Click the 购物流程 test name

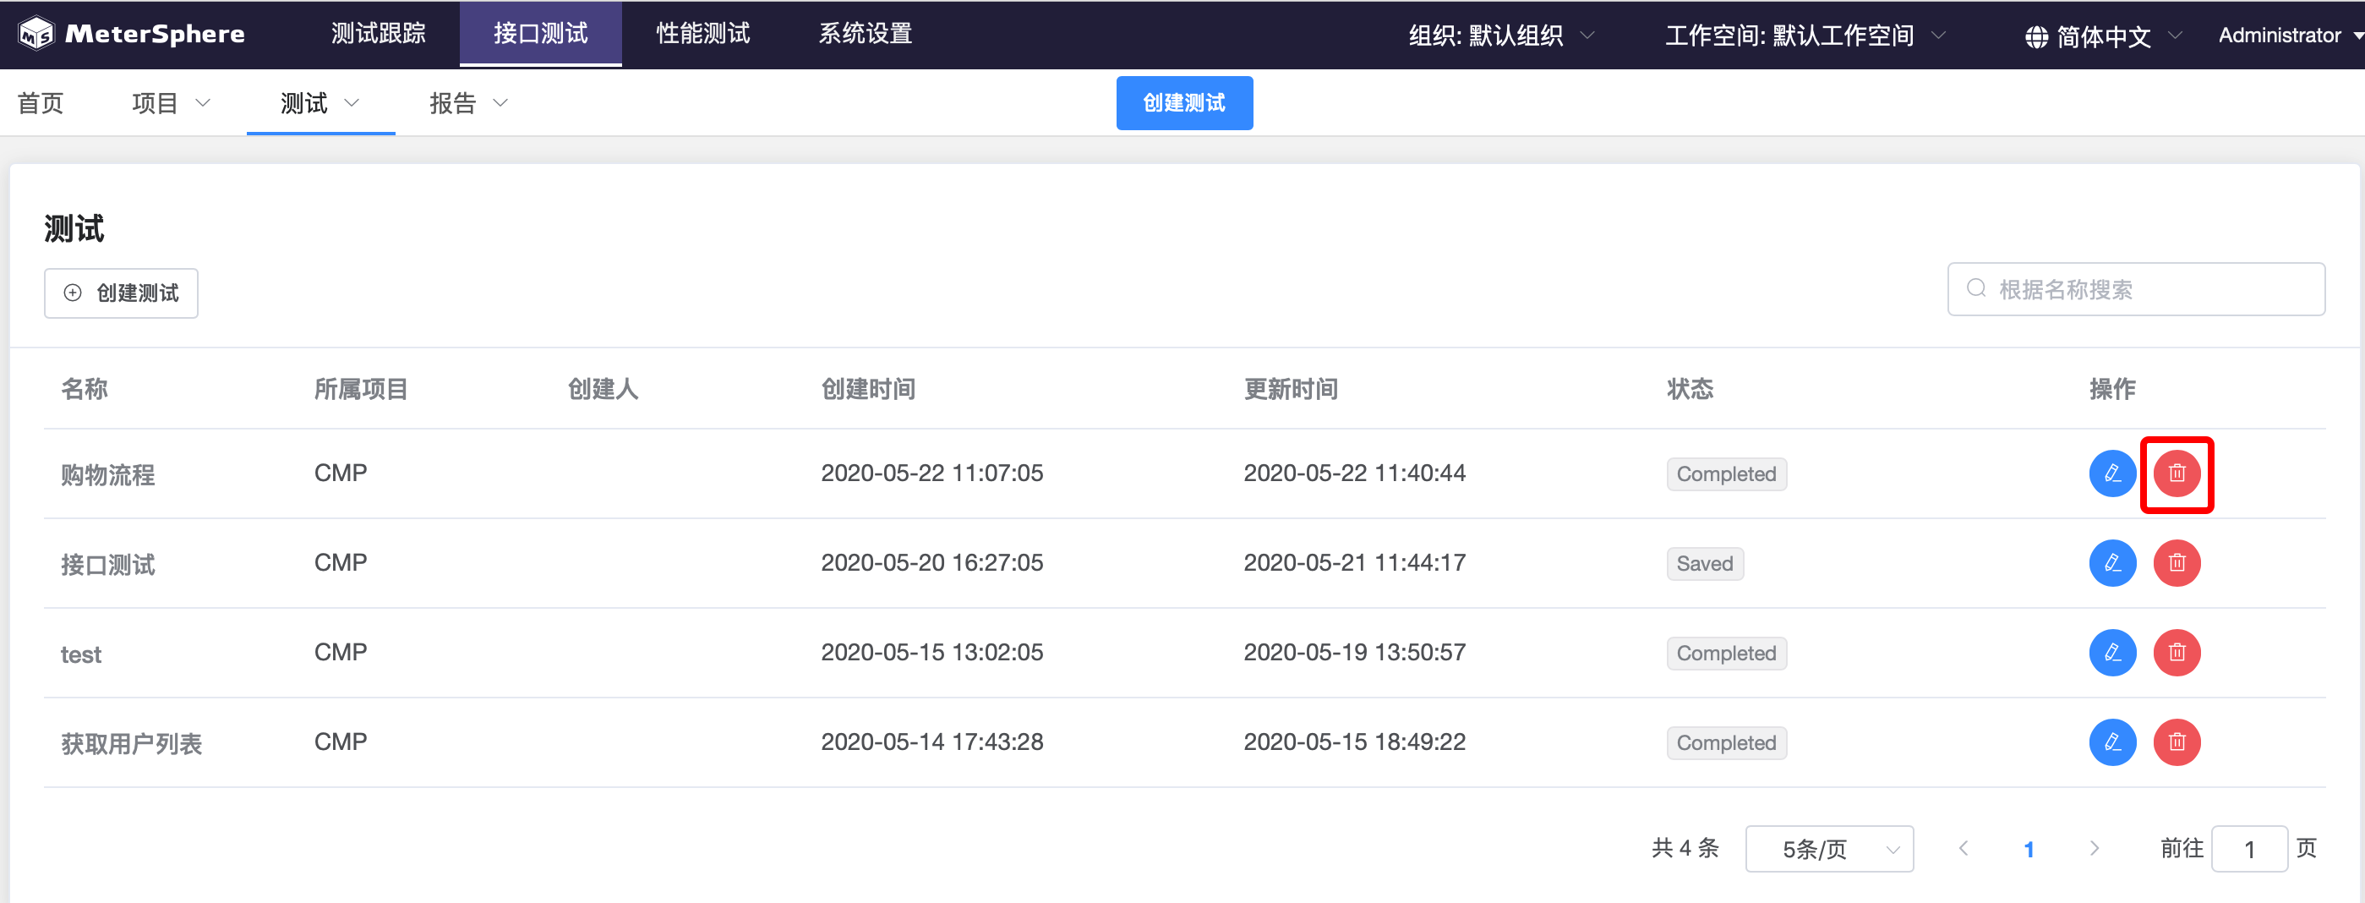(x=107, y=475)
